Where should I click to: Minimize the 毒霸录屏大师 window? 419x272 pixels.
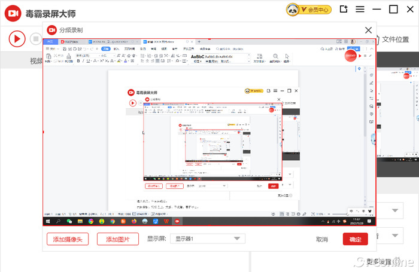coord(377,10)
